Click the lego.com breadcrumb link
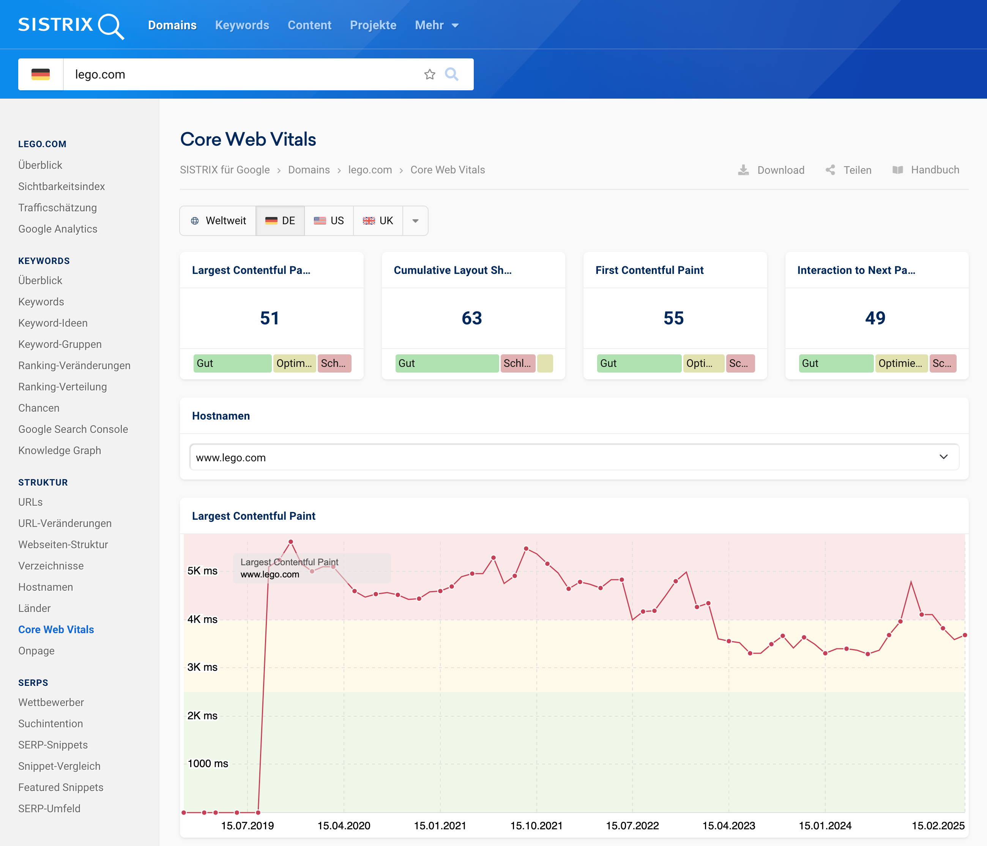Image resolution: width=987 pixels, height=846 pixels. [x=370, y=170]
